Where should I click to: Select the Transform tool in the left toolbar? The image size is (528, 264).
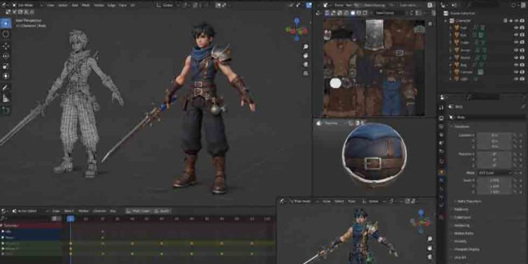click(6, 76)
